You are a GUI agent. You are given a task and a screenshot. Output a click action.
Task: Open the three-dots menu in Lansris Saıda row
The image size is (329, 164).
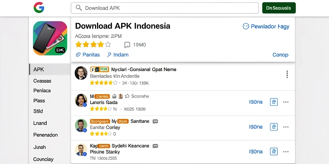point(286,102)
